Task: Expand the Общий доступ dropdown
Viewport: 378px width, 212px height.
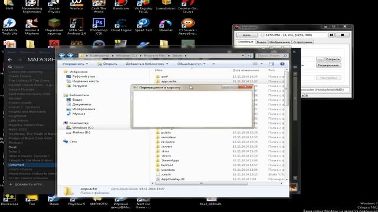Action: click(x=191, y=64)
